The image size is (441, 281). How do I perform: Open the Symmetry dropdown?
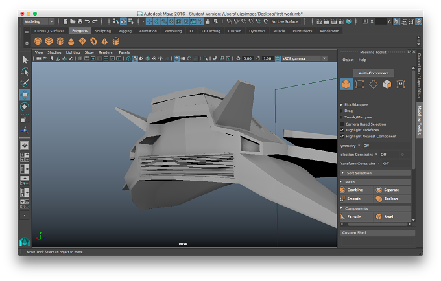click(x=359, y=146)
